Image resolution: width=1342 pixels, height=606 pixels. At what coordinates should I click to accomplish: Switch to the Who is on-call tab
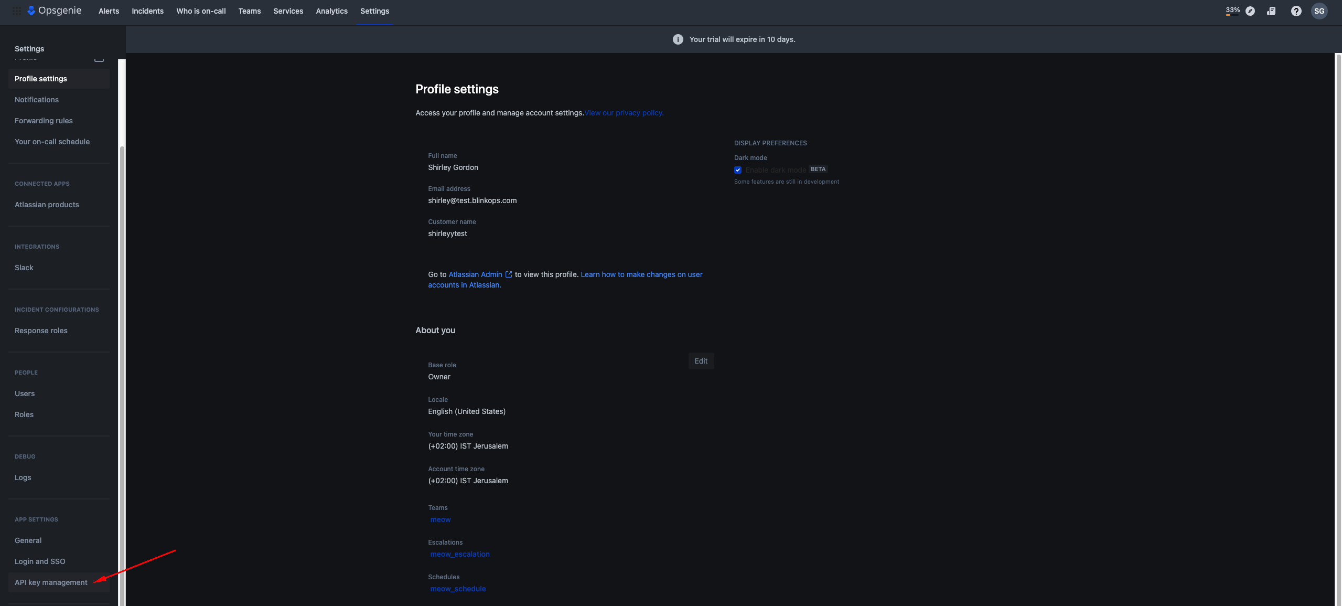click(201, 11)
